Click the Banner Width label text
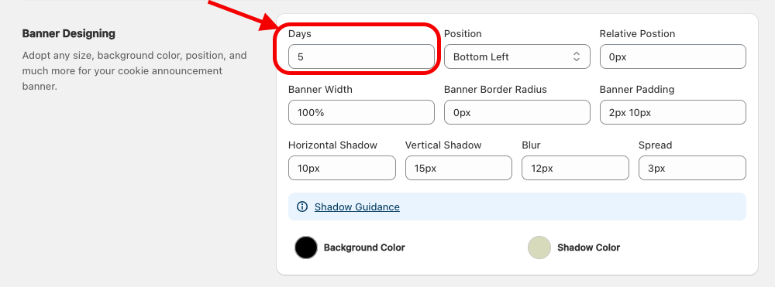The height and width of the screenshot is (287, 775). point(320,90)
